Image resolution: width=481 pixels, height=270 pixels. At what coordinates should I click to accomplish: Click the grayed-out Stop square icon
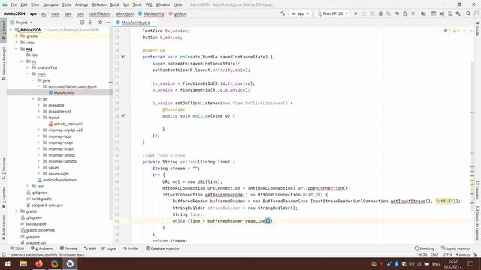[413, 13]
